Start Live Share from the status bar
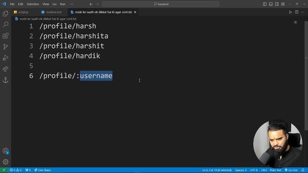Image resolution: width=308 pixels, height=173 pixels. click(x=42, y=170)
